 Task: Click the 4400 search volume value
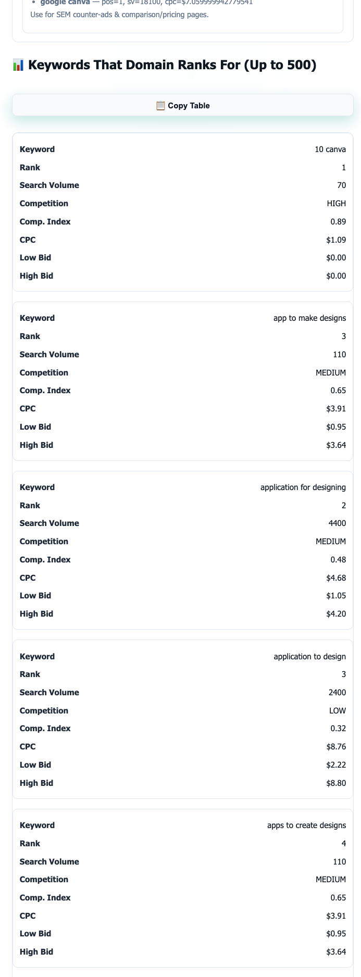[x=337, y=523]
